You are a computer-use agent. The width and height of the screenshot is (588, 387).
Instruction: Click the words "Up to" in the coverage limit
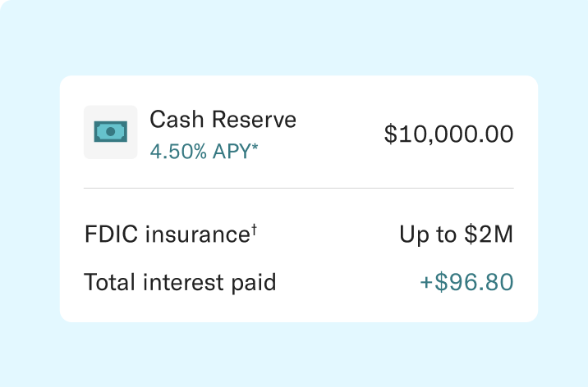[x=427, y=234]
